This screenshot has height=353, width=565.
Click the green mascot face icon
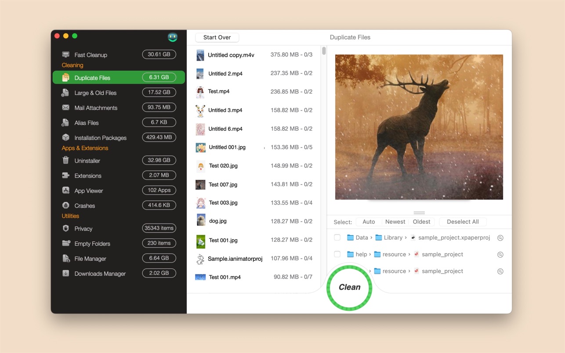[x=173, y=37]
